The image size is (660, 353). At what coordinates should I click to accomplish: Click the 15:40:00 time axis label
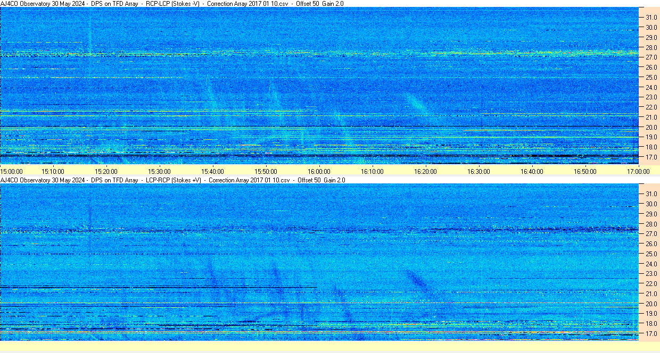[212, 171]
